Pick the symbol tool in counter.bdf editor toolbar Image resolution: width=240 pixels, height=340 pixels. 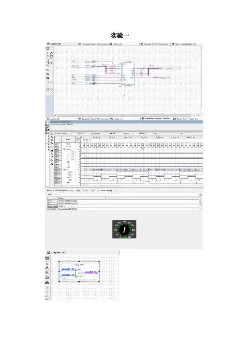(x=47, y=56)
